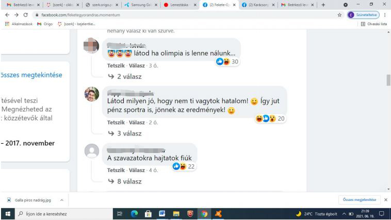391x220 pixels.
Task: Click Válasz under the szavazatokra comment
Action: (137, 170)
